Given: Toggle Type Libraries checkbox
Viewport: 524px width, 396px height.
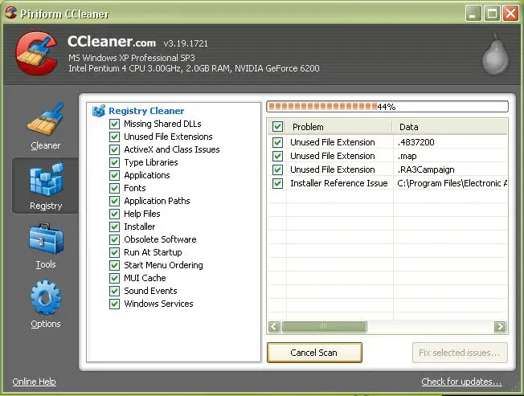Looking at the screenshot, I should (114, 162).
